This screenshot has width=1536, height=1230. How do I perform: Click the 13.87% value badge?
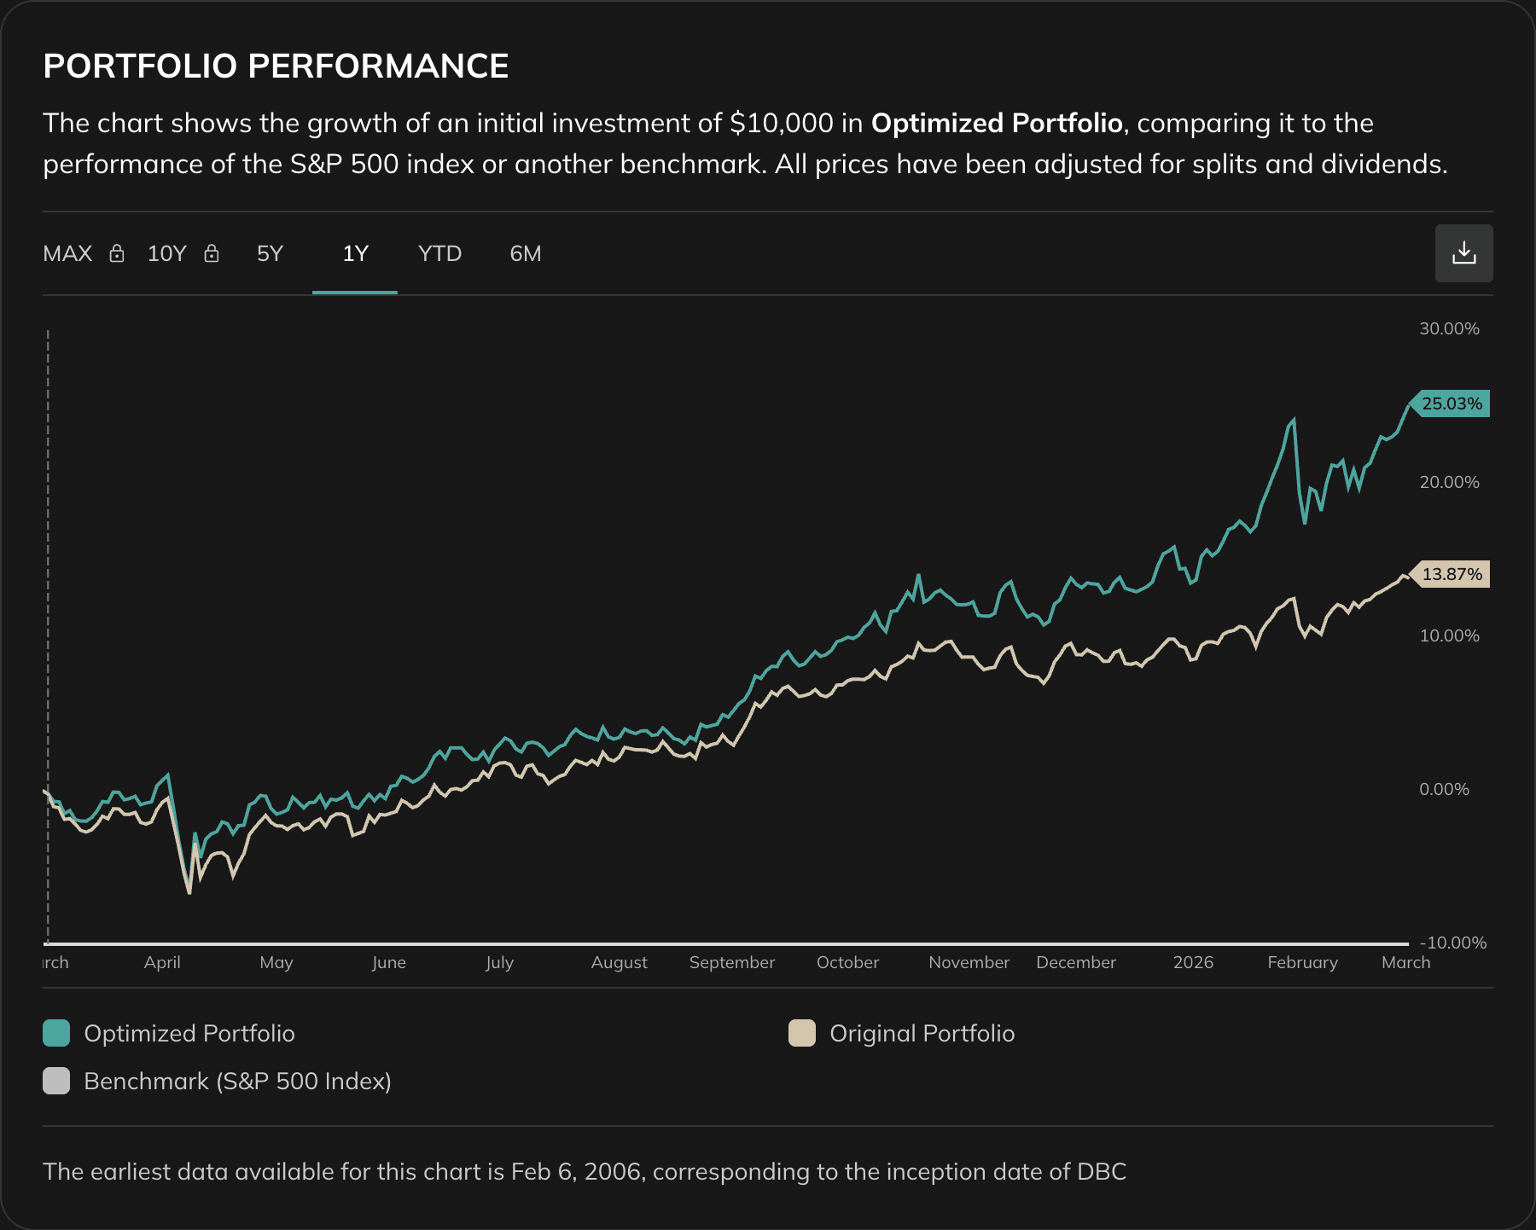point(1451,574)
